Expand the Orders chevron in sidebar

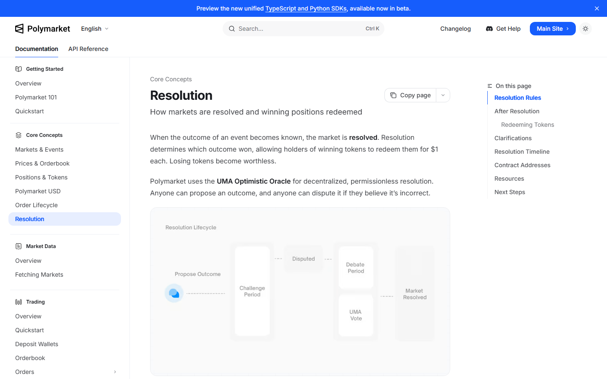[x=115, y=372]
